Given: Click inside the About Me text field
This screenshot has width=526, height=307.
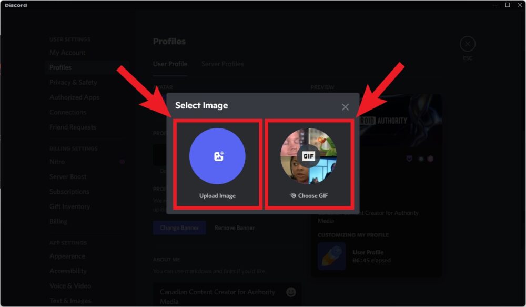Looking at the screenshot, I should click(221, 295).
